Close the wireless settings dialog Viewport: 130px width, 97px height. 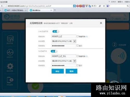101,23
